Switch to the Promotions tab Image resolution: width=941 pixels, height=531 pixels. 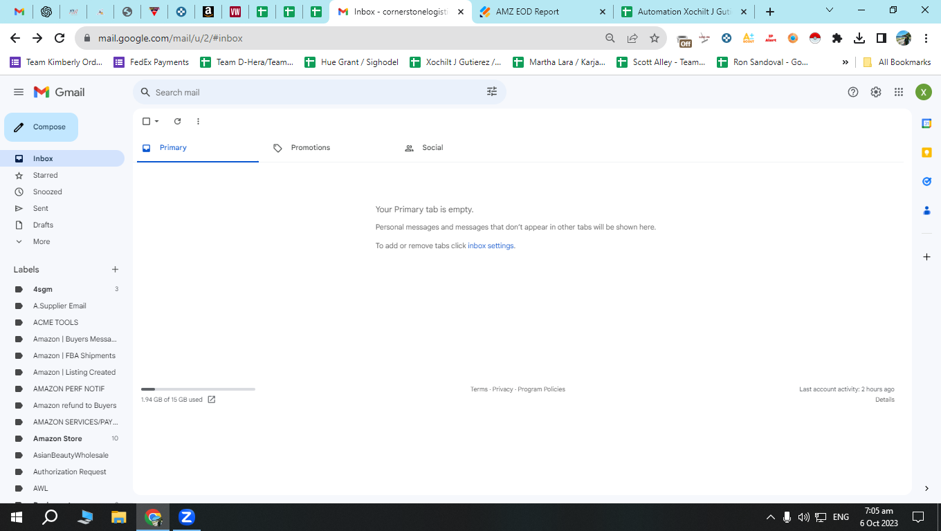pos(329,148)
